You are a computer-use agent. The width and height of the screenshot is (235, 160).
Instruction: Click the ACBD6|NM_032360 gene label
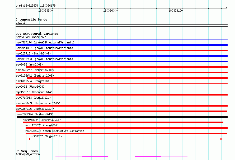tap(28, 154)
